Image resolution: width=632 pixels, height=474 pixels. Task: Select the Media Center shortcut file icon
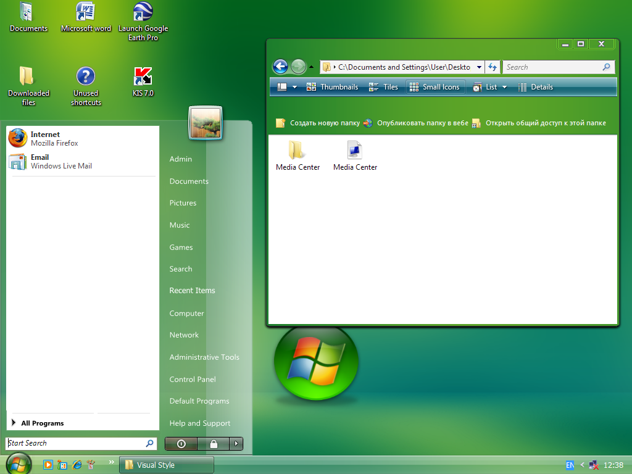(355, 155)
